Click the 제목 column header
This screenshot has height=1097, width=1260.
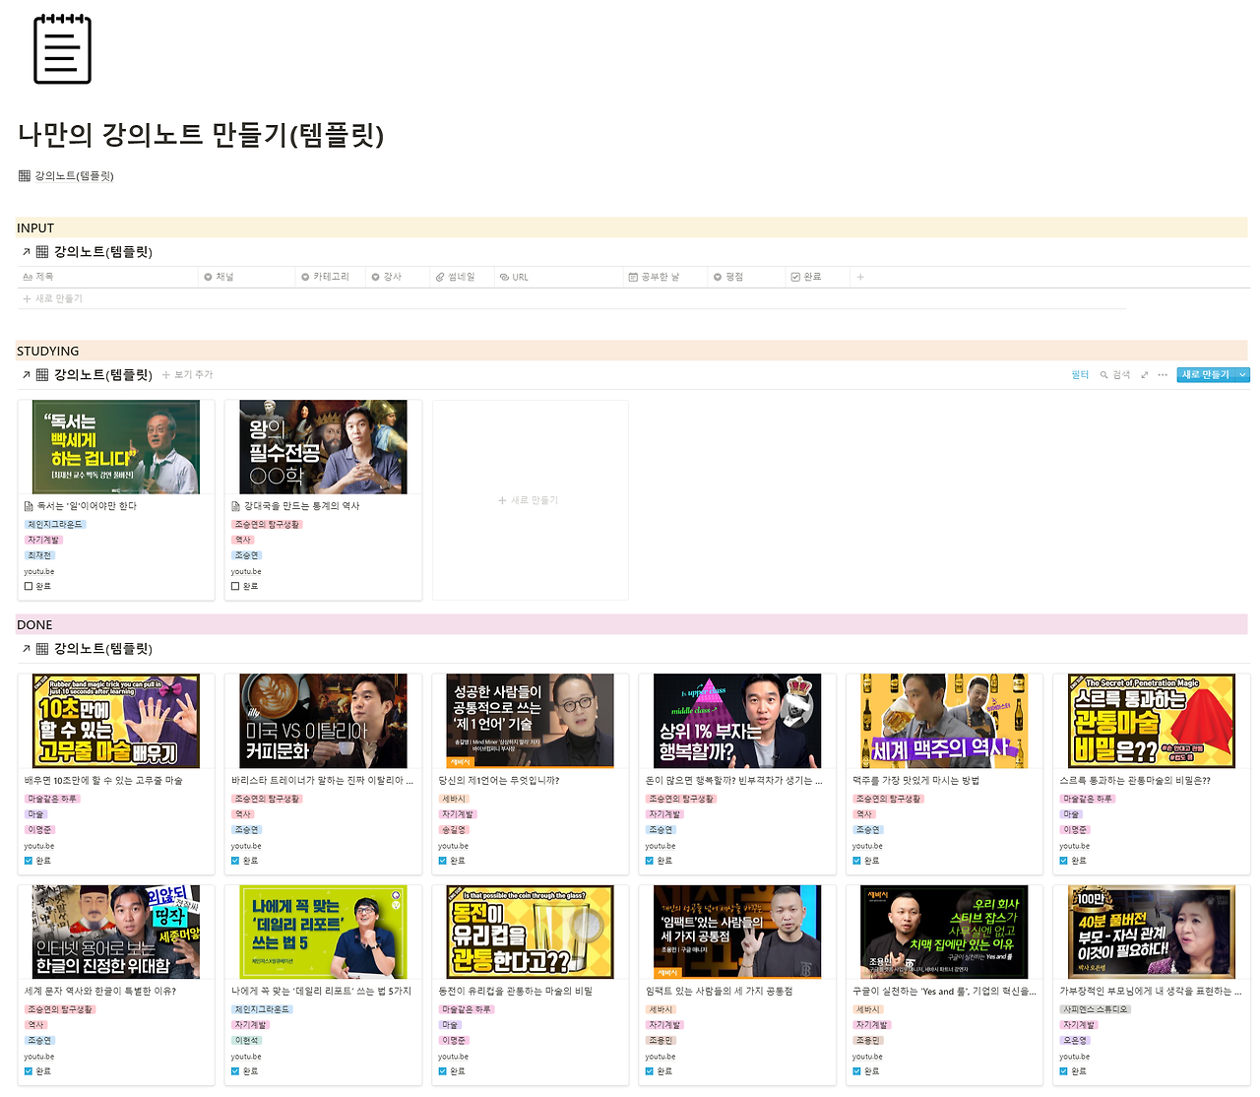click(x=108, y=277)
